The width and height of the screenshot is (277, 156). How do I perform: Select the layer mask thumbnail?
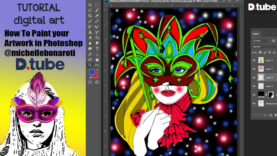[271, 94]
